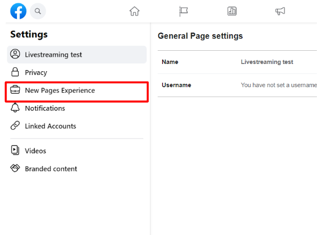This screenshot has height=235, width=317.
Task: Click the profile icon beside Livestreaming test
Action: (15, 54)
